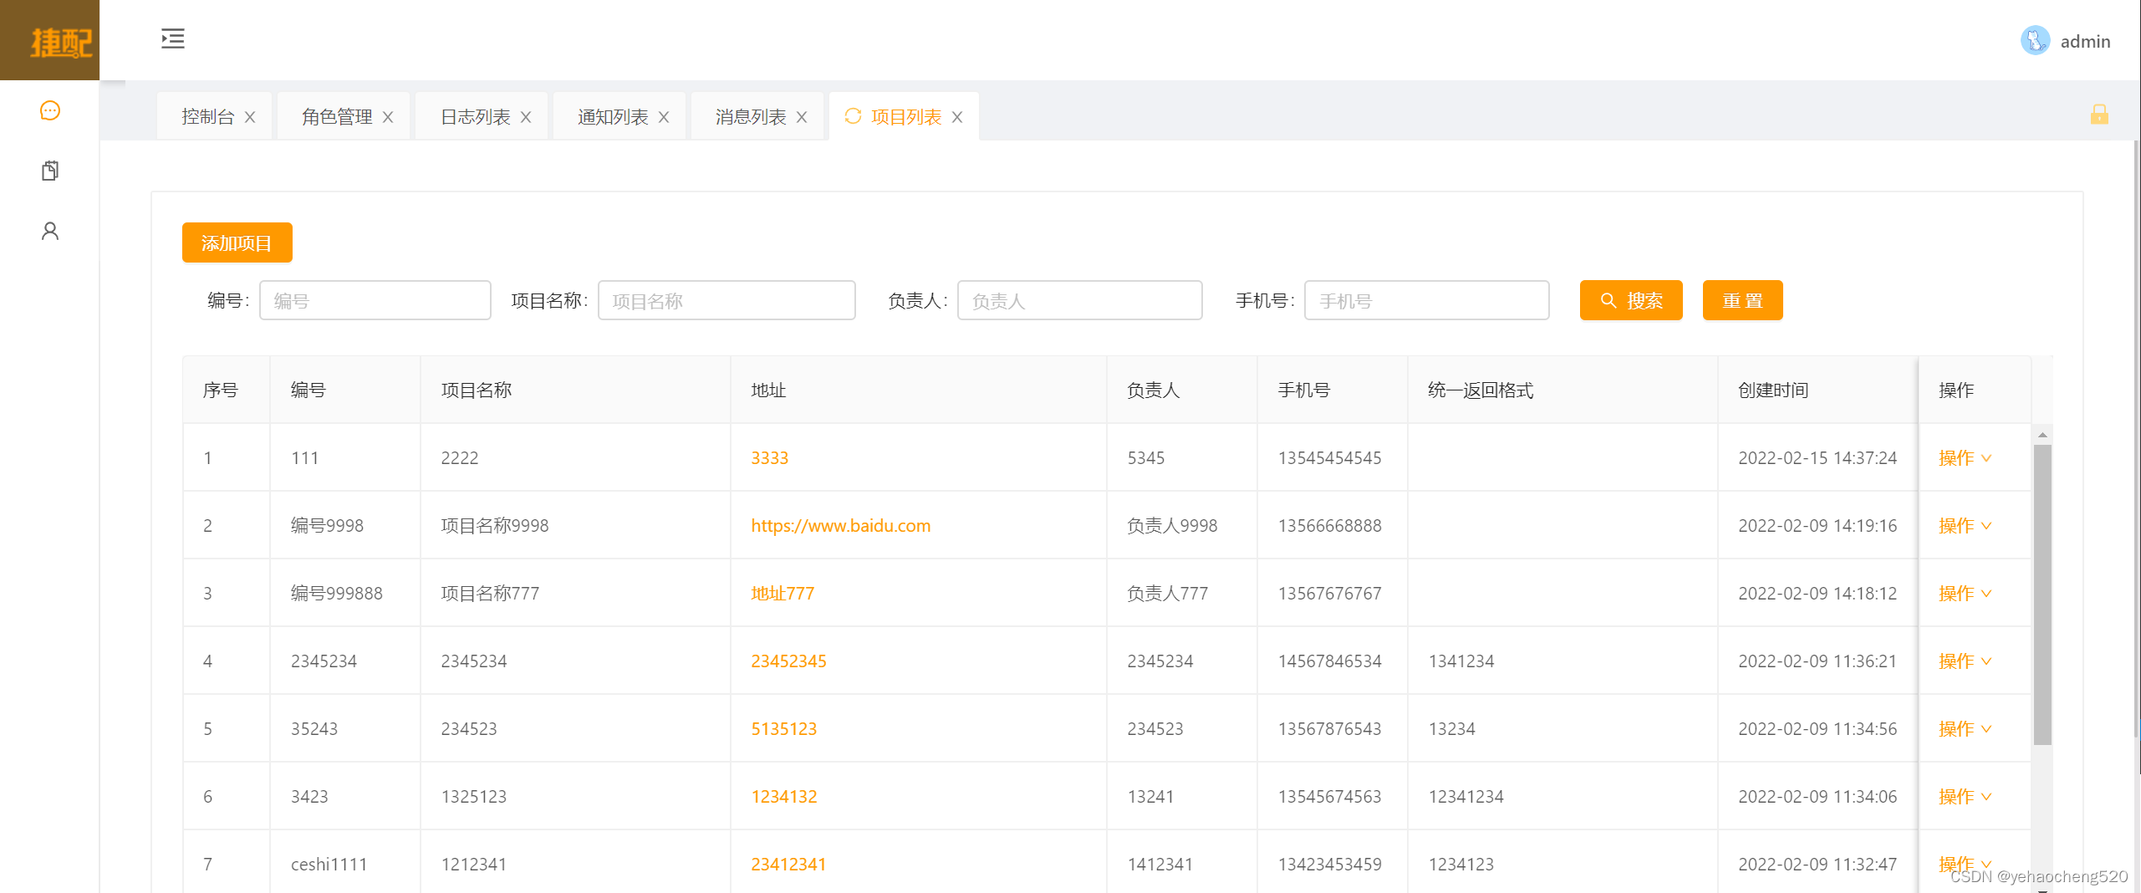2141x893 pixels.
Task: Click the phone number 14567846534
Action: tap(1330, 661)
